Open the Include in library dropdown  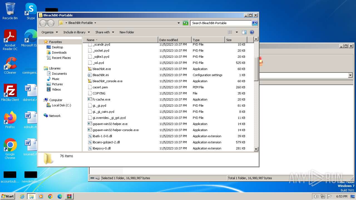[76, 32]
